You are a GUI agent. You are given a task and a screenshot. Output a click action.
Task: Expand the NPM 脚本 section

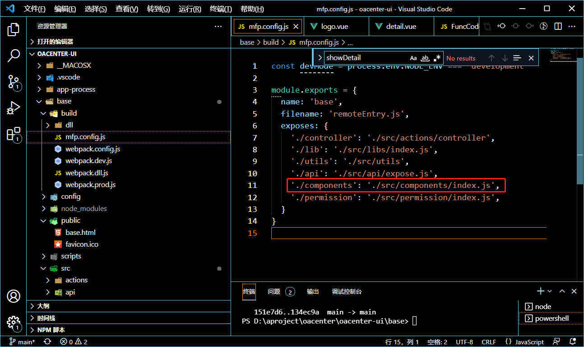pyautogui.click(x=51, y=330)
